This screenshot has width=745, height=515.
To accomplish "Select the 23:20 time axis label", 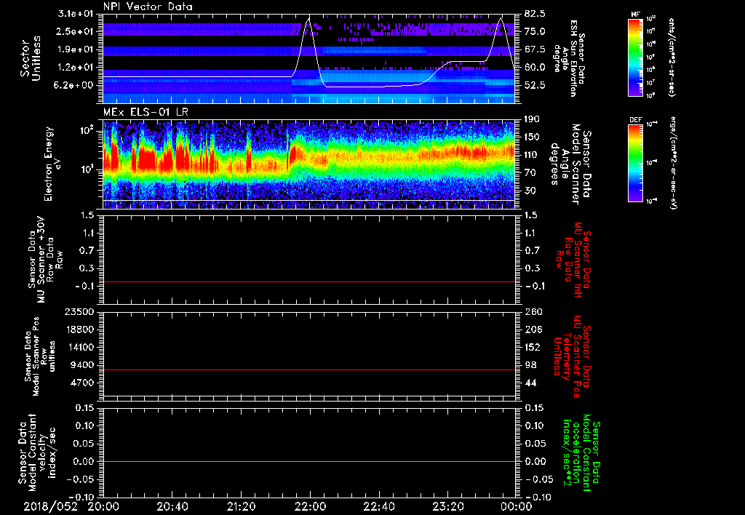I will 449,506.
